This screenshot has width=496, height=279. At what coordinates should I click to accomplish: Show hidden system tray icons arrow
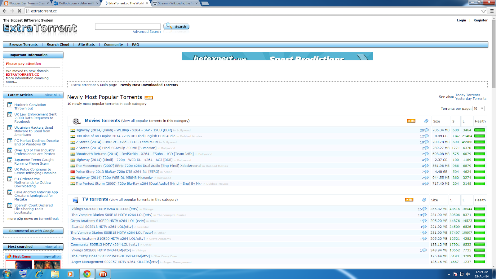click(449, 274)
